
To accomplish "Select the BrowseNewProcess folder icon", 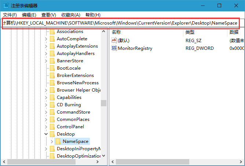I will pos(52,83).
